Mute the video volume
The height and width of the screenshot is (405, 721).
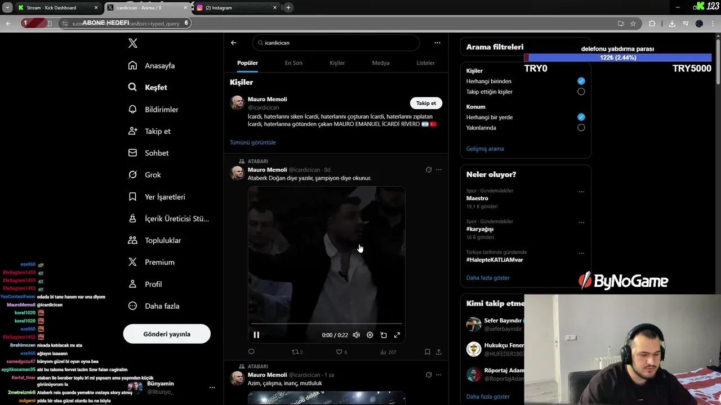356,335
